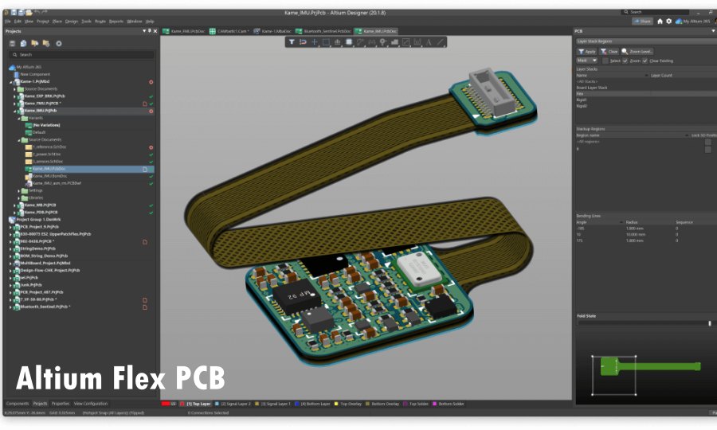Open the Layer Stack Regions panel mode dropdown
The width and height of the screenshot is (717, 430).
pos(645,41)
